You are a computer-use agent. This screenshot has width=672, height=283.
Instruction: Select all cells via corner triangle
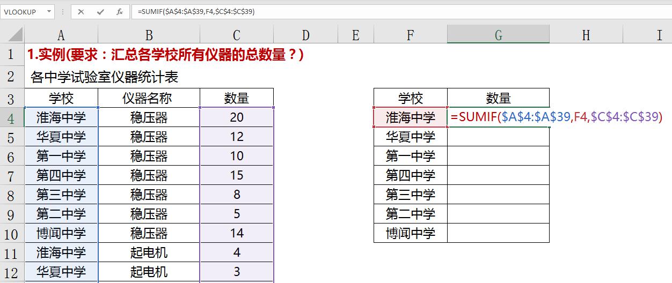pos(12,34)
